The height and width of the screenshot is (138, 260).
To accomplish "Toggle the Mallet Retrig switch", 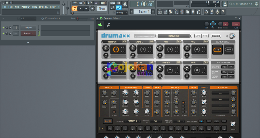I will point(114,112).
